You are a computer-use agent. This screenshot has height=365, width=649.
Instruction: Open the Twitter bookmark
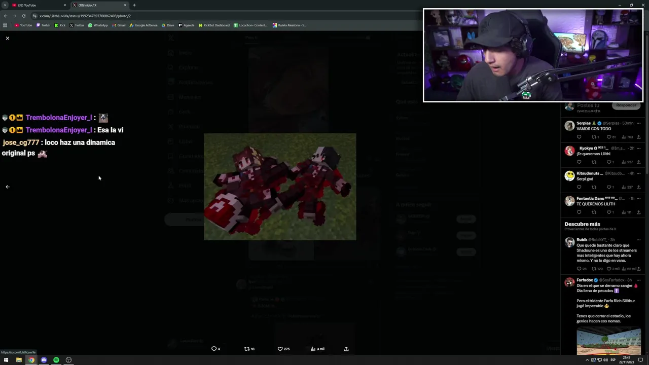pos(77,25)
